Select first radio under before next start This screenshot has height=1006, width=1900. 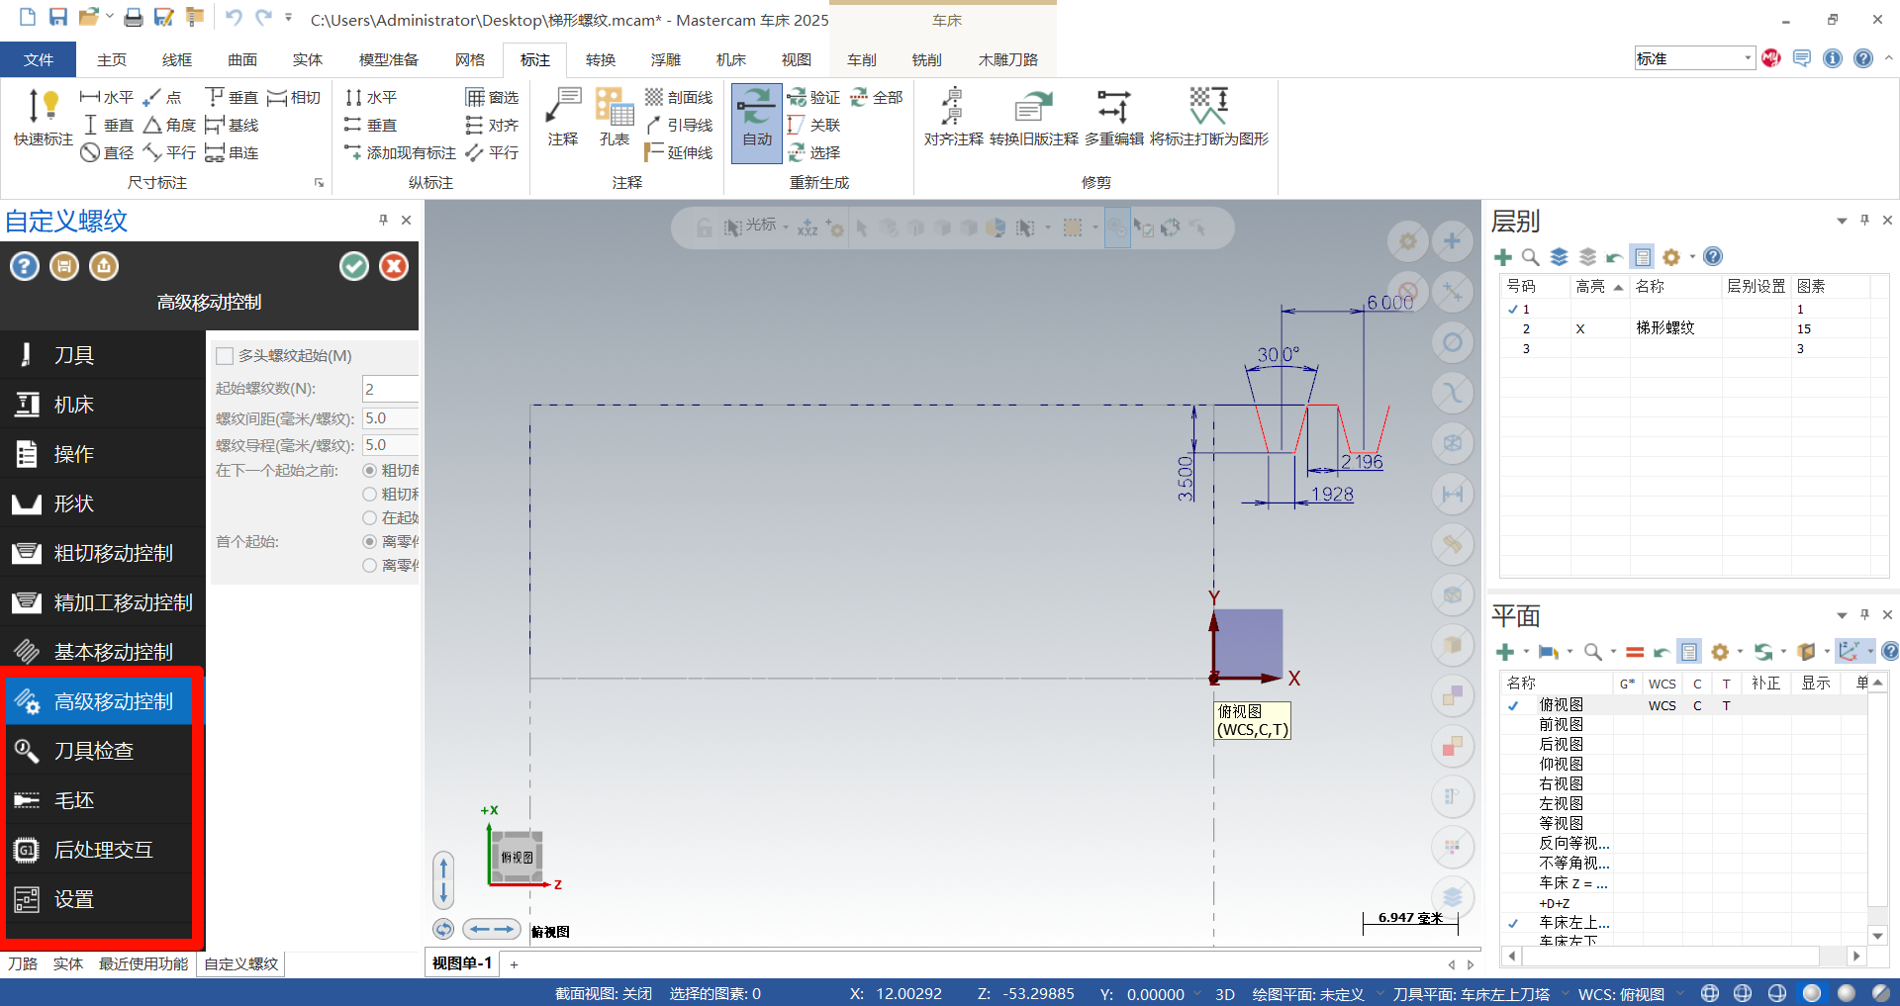(x=369, y=471)
